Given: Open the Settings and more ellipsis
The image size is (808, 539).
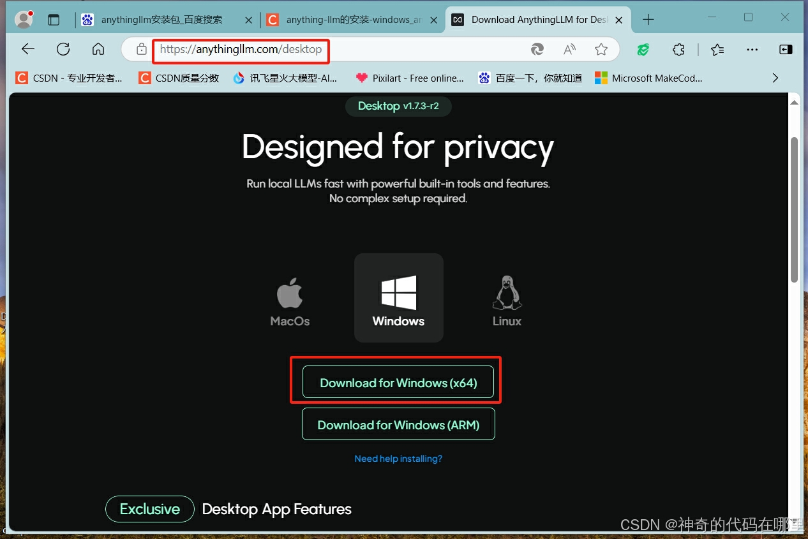Looking at the screenshot, I should click(x=752, y=49).
